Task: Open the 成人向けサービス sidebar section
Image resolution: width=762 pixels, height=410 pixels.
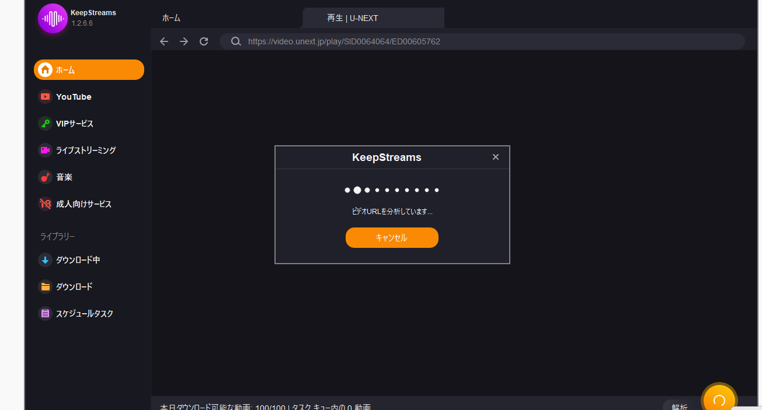Action: 75,204
